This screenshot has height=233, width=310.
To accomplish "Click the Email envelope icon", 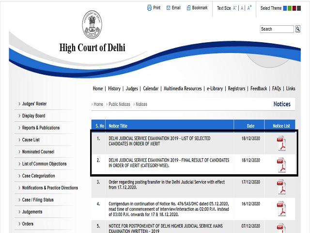I will pos(168,8).
